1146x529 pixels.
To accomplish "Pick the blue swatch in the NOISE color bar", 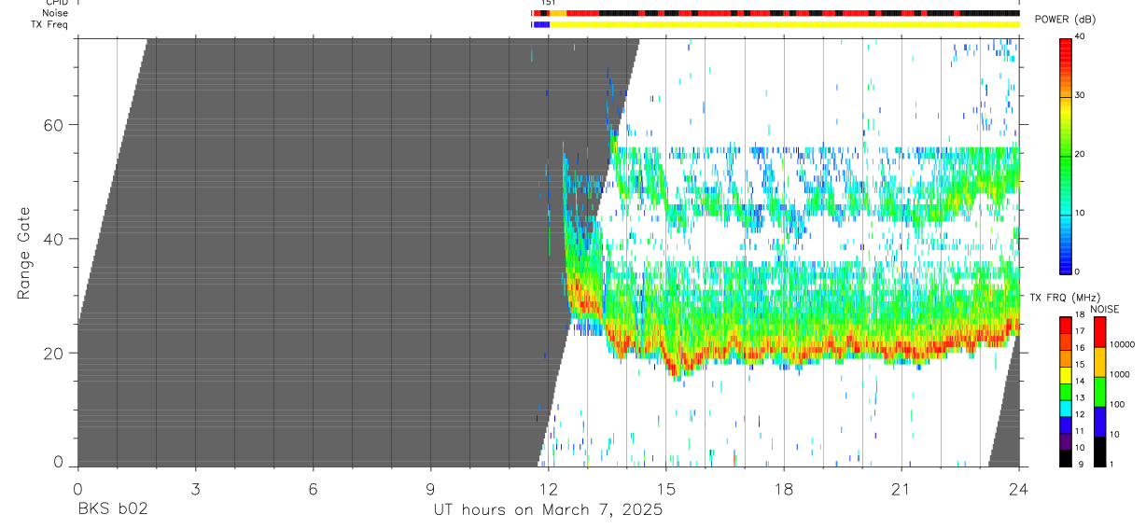I will [x=1098, y=422].
